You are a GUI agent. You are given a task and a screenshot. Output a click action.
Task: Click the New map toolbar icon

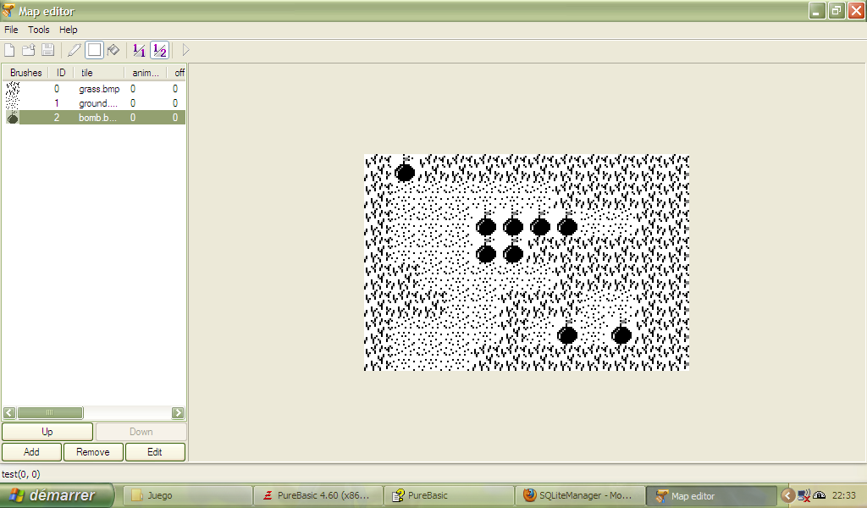click(10, 50)
